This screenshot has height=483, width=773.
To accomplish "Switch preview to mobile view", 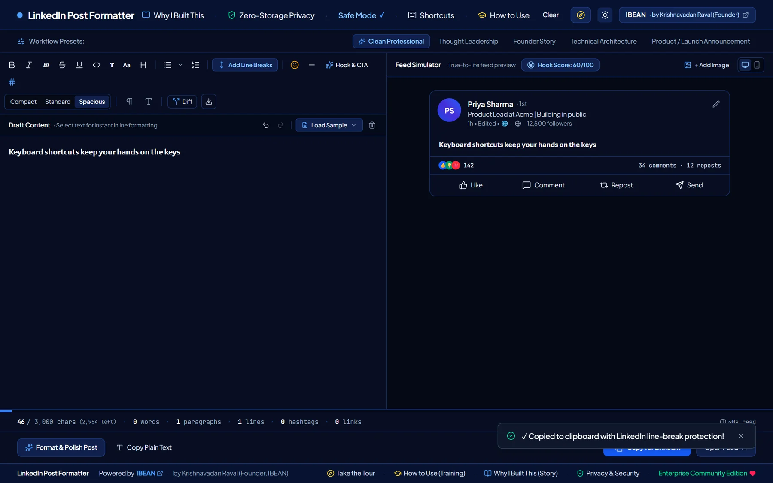I will (757, 65).
